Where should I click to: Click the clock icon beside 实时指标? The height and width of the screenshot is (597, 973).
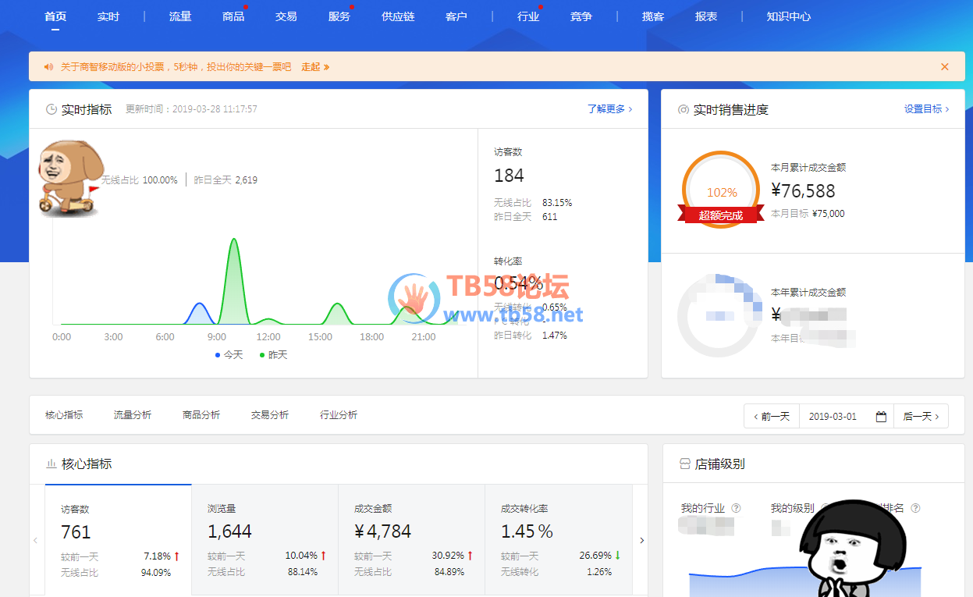click(51, 110)
